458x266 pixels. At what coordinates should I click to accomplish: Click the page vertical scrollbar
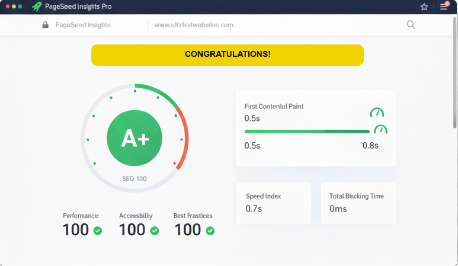click(x=455, y=72)
